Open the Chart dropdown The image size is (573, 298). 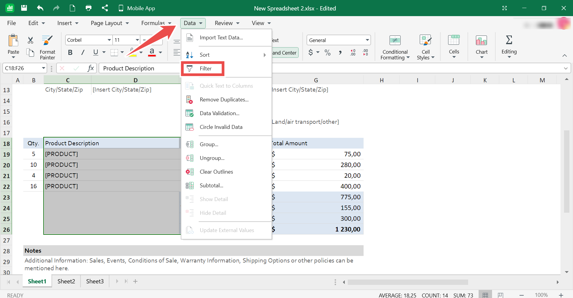[482, 46]
